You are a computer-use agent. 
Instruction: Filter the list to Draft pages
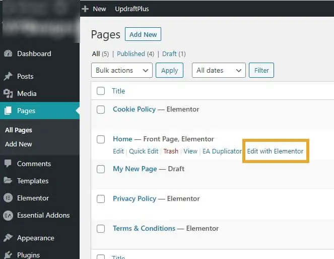[169, 54]
